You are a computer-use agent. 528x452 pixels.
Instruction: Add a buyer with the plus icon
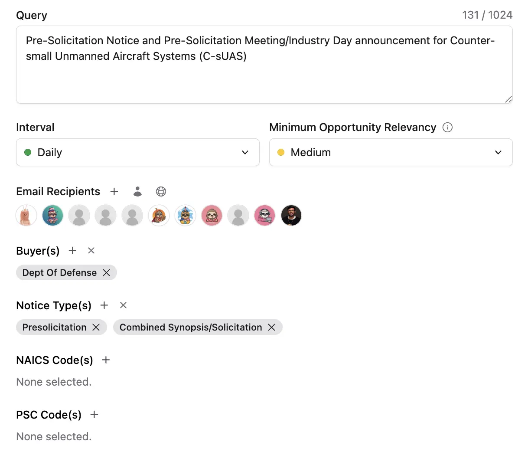point(72,251)
